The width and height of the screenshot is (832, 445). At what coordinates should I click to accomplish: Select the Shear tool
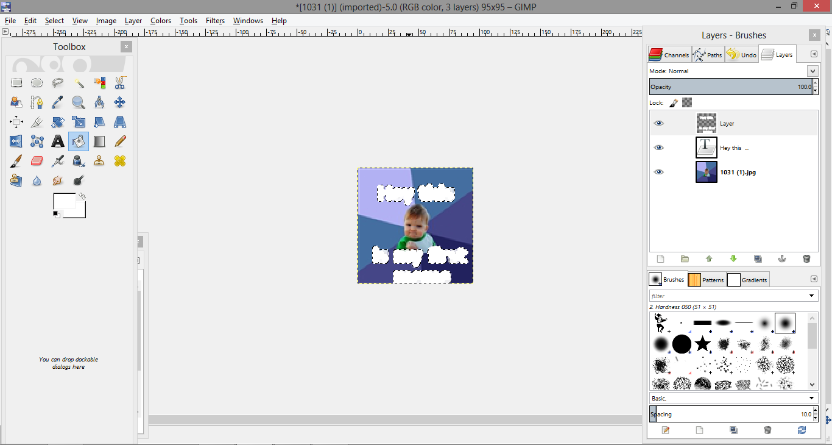pyautogui.click(x=99, y=122)
